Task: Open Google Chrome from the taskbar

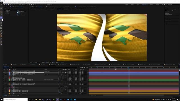Action: [x=40, y=100]
